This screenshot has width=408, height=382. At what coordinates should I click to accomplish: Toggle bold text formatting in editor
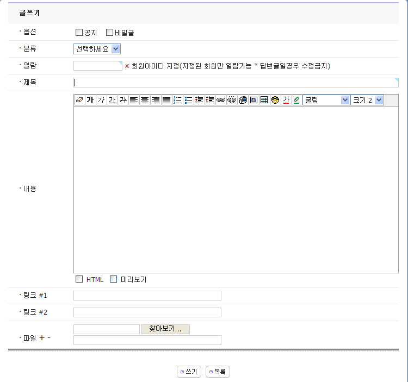(x=90, y=100)
